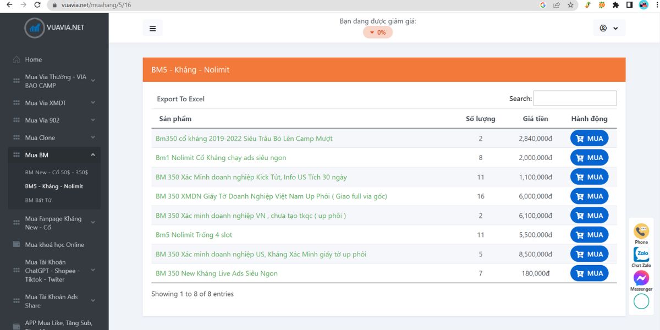
Task: Click the VUAVIA.NET logo
Action: click(54, 27)
